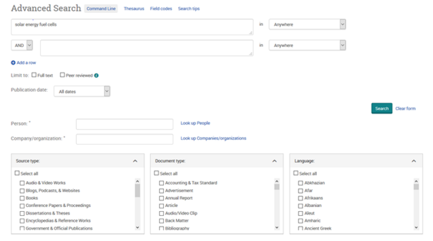Focus the empty second search row field
The image size is (433, 241).
point(146,48)
